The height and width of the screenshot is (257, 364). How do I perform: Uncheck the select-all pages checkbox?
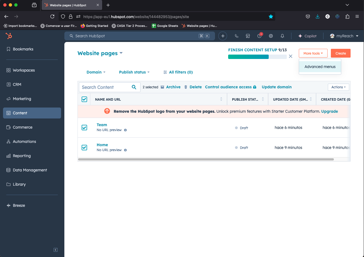click(x=84, y=99)
